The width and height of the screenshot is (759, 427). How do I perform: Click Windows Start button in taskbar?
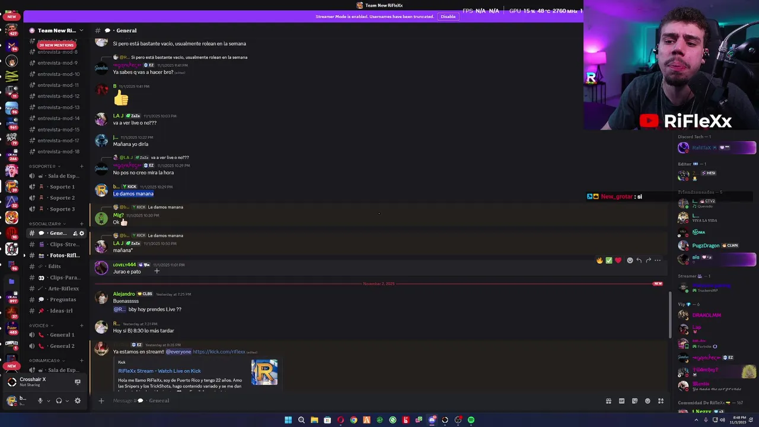point(288,420)
